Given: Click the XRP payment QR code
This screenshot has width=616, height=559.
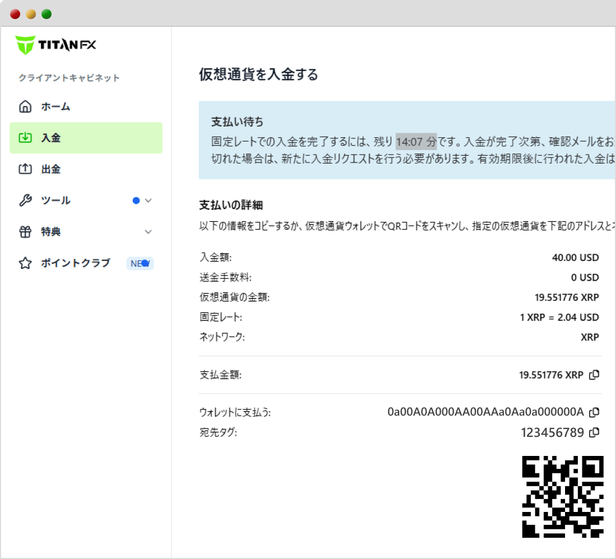Looking at the screenshot, I should click(562, 495).
